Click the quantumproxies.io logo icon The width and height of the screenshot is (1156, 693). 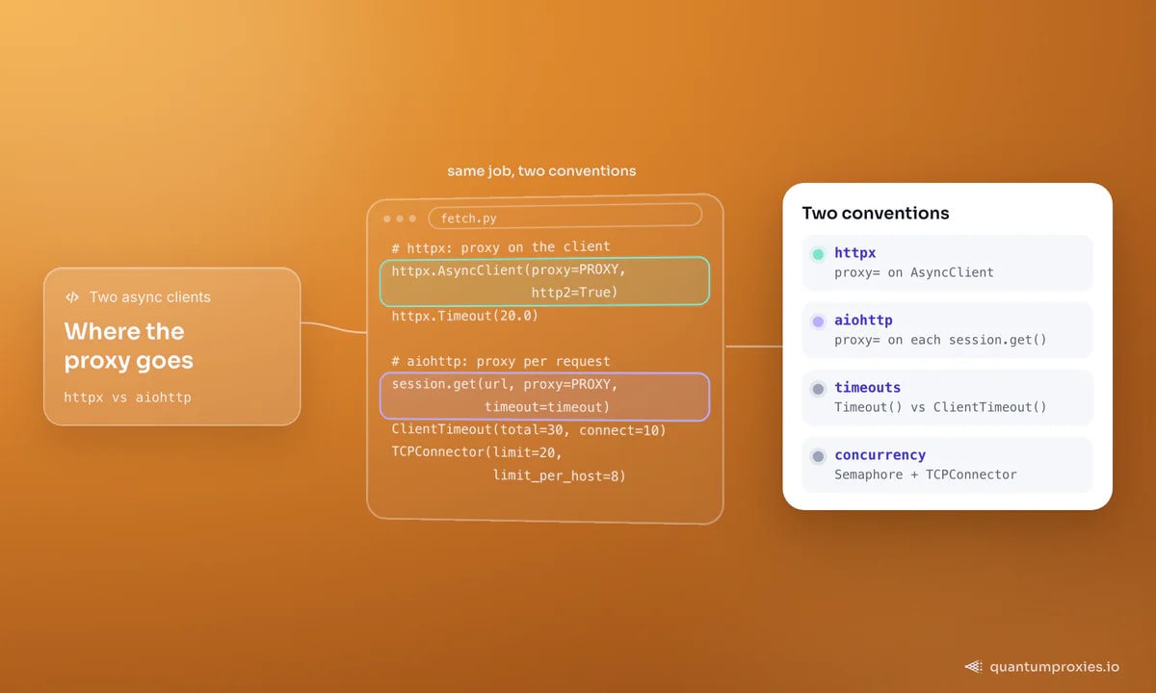click(974, 666)
